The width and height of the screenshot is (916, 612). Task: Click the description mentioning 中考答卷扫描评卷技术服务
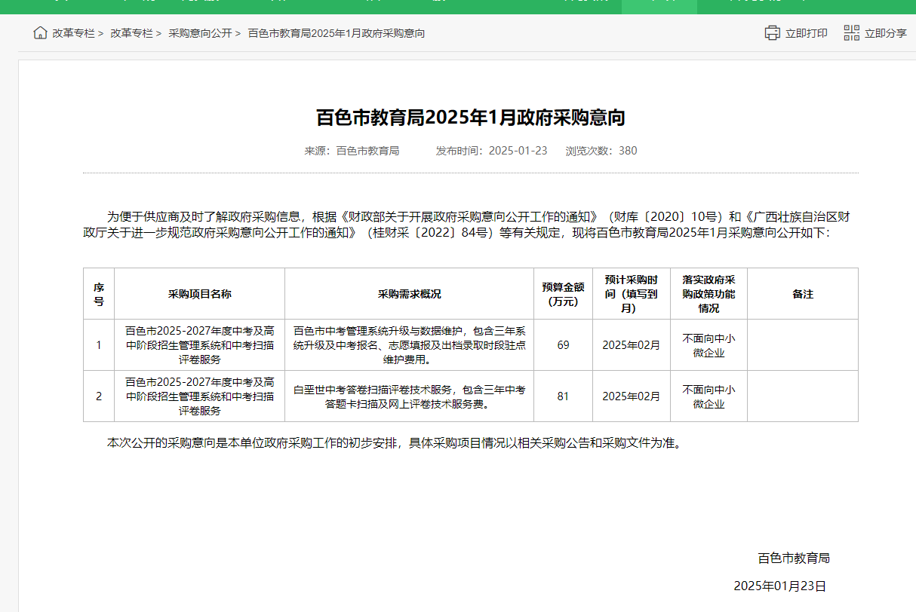coord(410,396)
